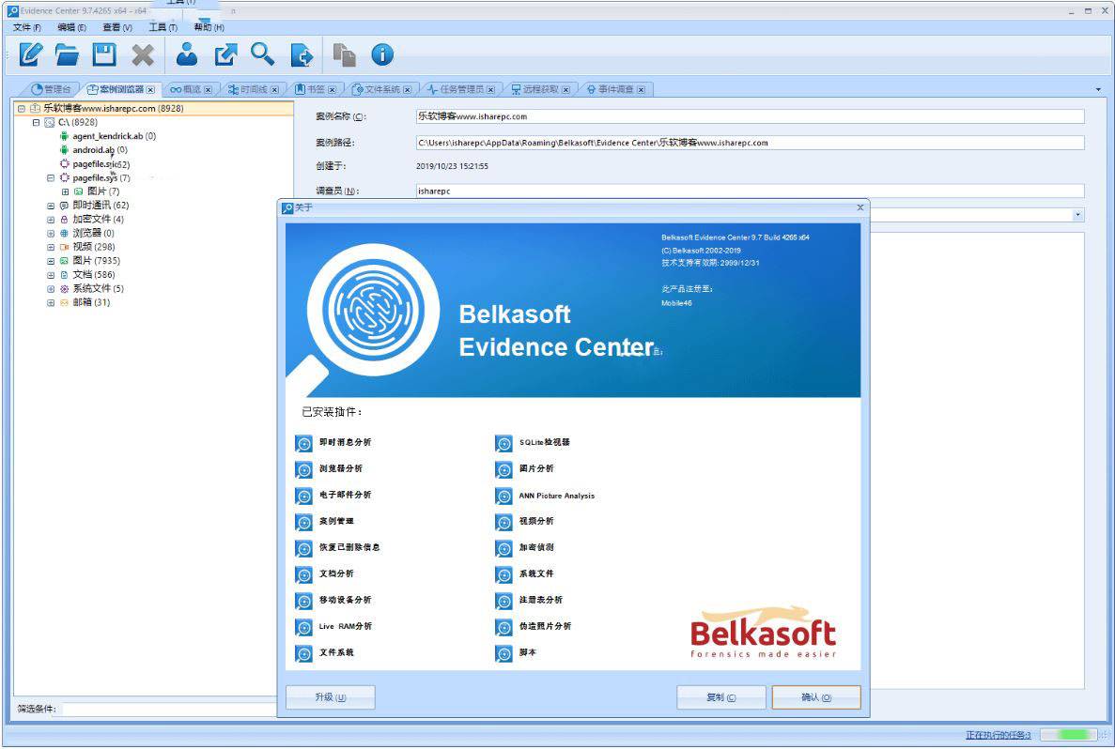Click the blue info circle toolbar icon

pos(382,54)
